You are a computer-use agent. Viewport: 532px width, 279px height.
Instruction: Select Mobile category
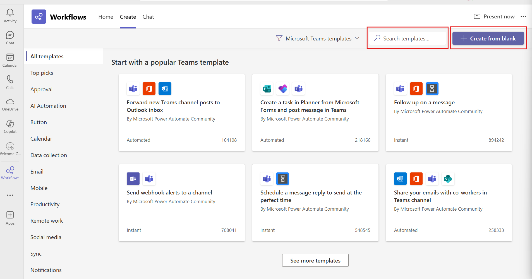point(64,188)
